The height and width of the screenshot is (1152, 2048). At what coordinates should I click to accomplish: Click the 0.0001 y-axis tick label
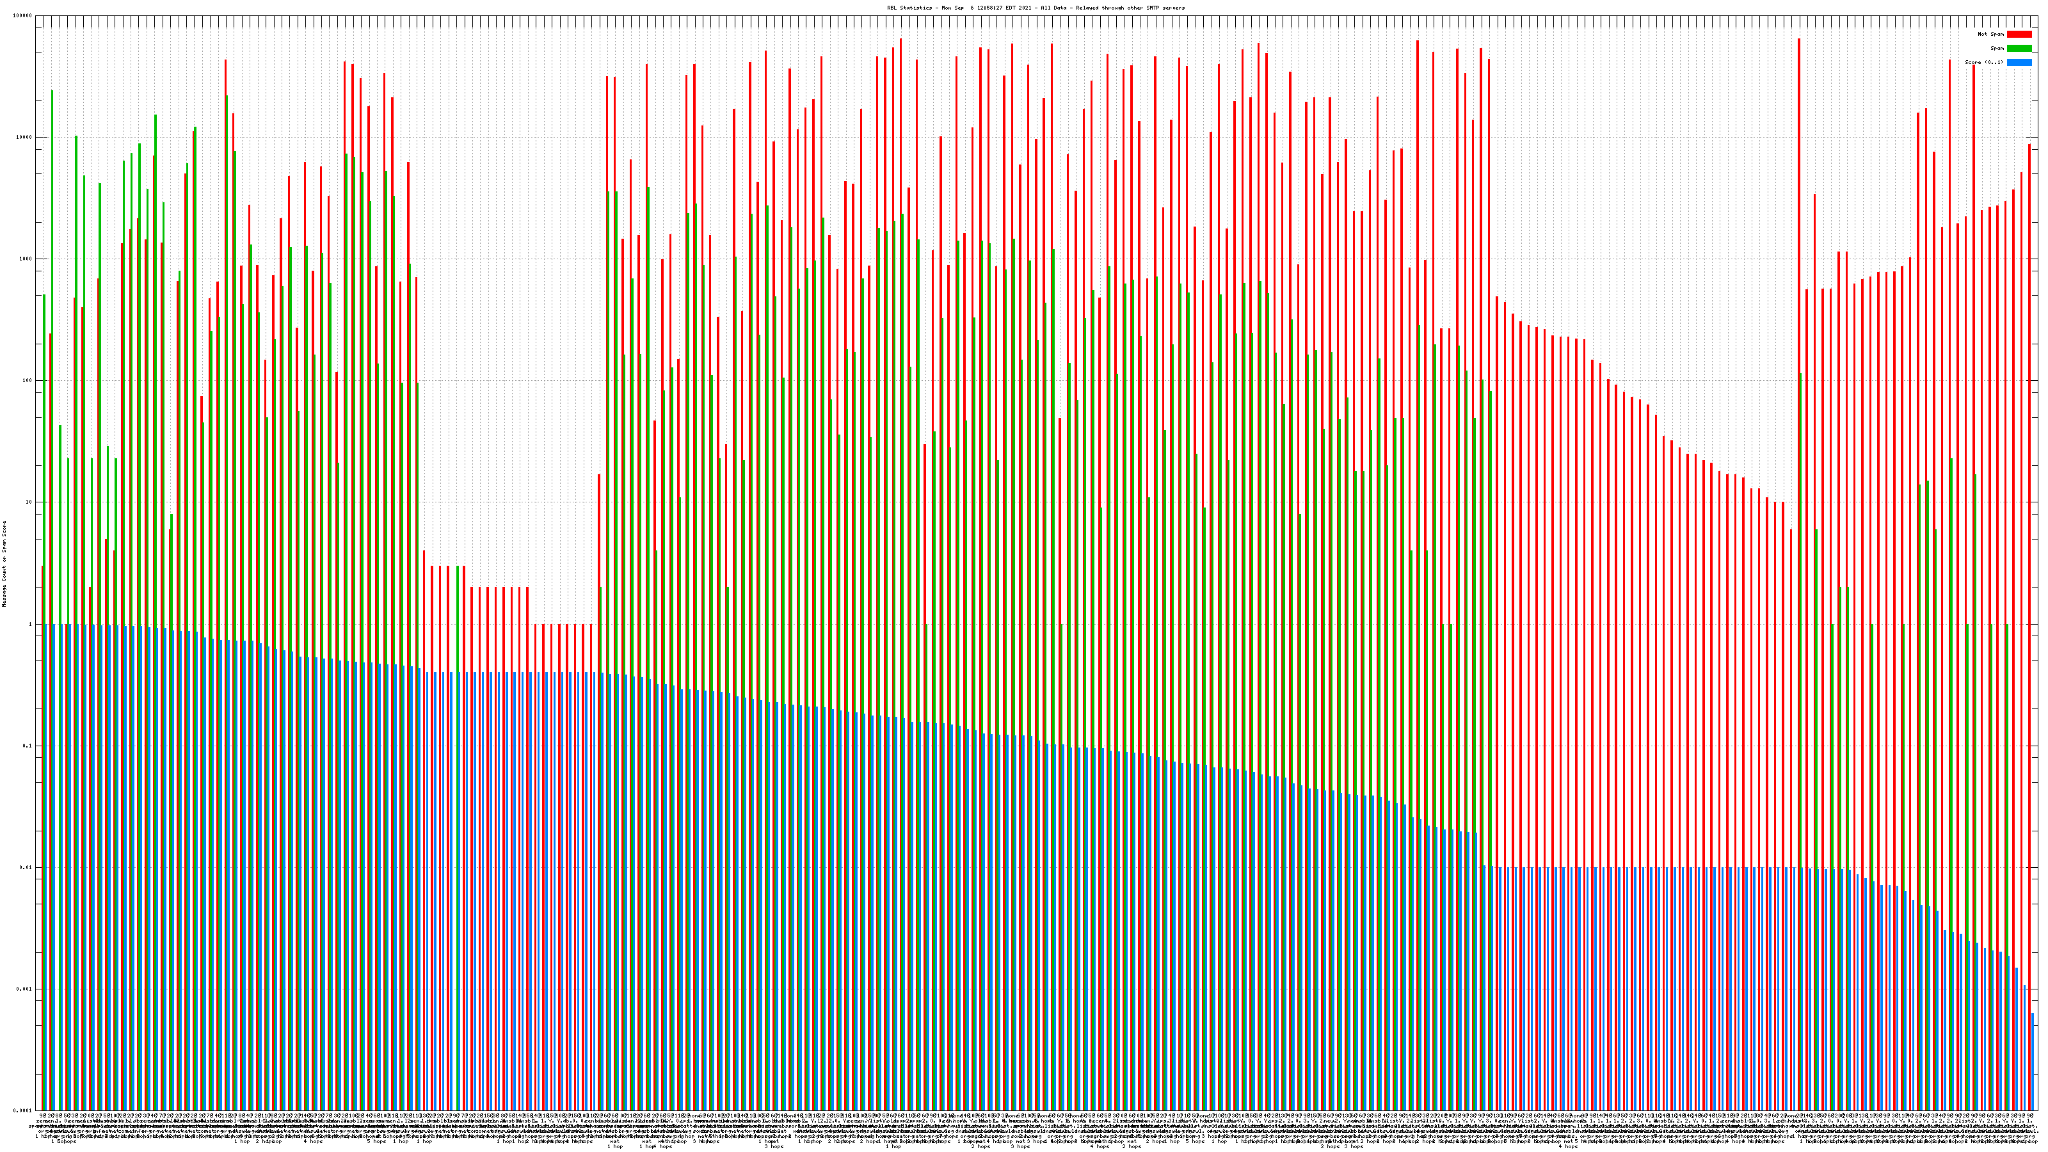(23, 1110)
